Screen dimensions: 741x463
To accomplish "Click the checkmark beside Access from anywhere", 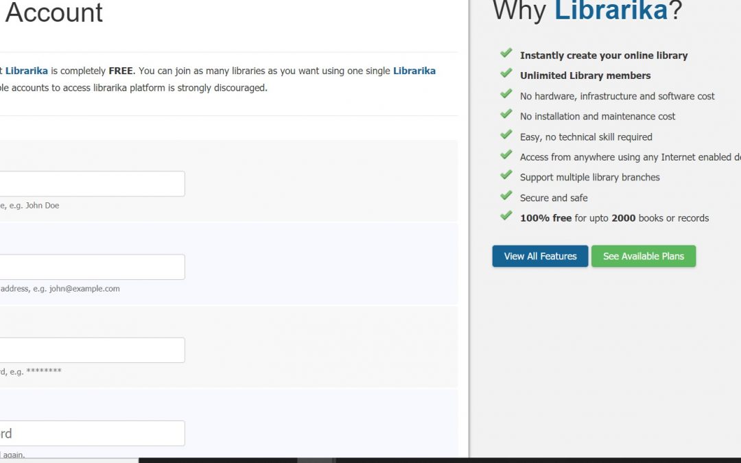I will 506,155.
